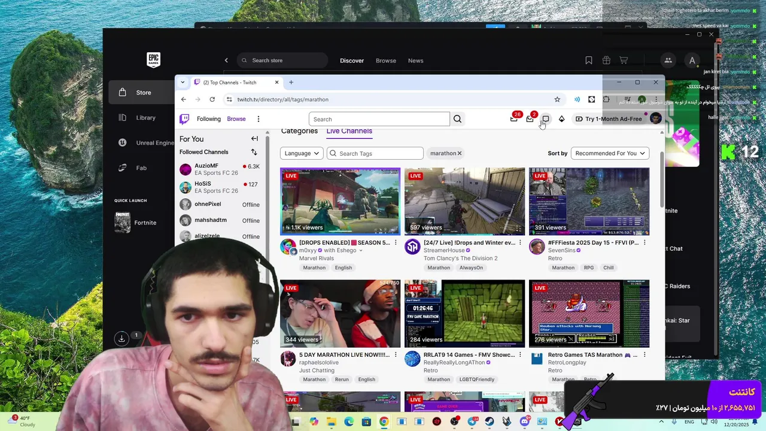The width and height of the screenshot is (766, 431).
Task: Open Epic Games friends icon
Action: [668, 60]
